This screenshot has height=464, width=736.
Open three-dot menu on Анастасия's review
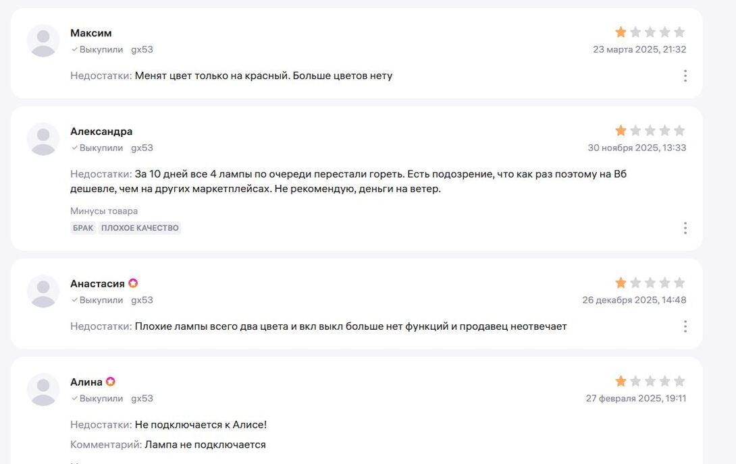click(x=685, y=326)
